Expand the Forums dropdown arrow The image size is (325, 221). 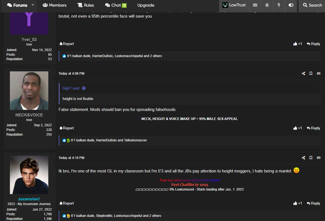33,5
